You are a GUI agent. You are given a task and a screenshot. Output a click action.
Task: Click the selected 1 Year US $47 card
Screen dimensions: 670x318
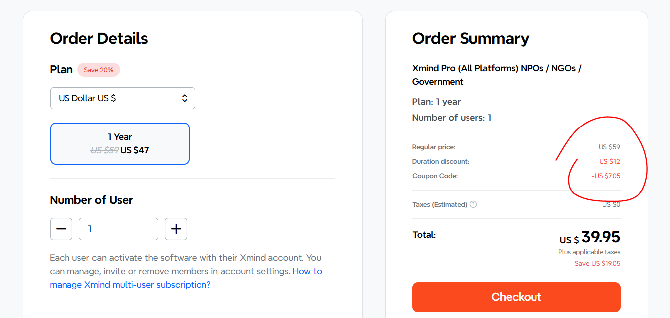point(120,143)
